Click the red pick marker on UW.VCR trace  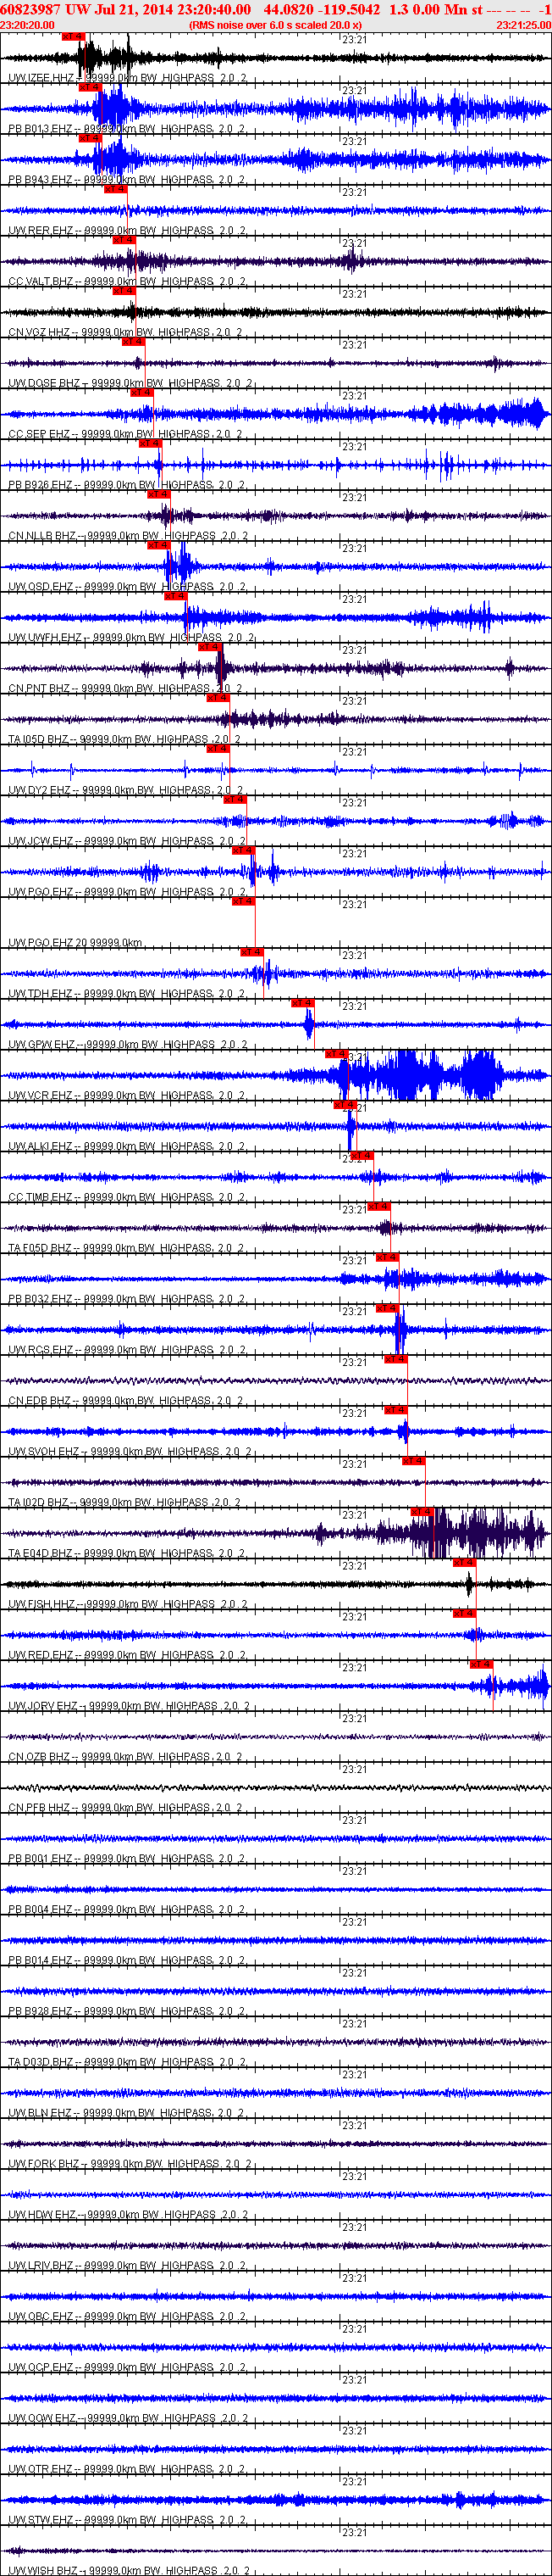[x=335, y=1054]
